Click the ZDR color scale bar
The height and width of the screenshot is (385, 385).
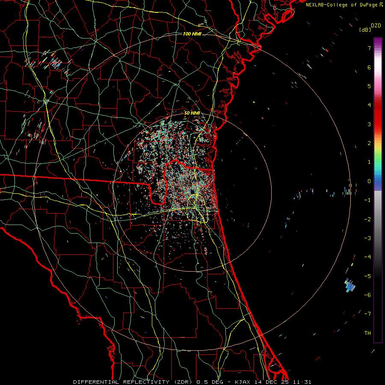click(x=378, y=190)
